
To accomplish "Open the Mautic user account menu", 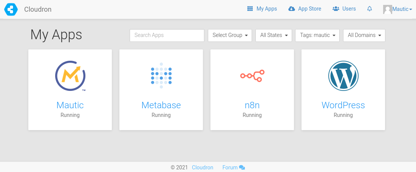I will click(x=397, y=9).
